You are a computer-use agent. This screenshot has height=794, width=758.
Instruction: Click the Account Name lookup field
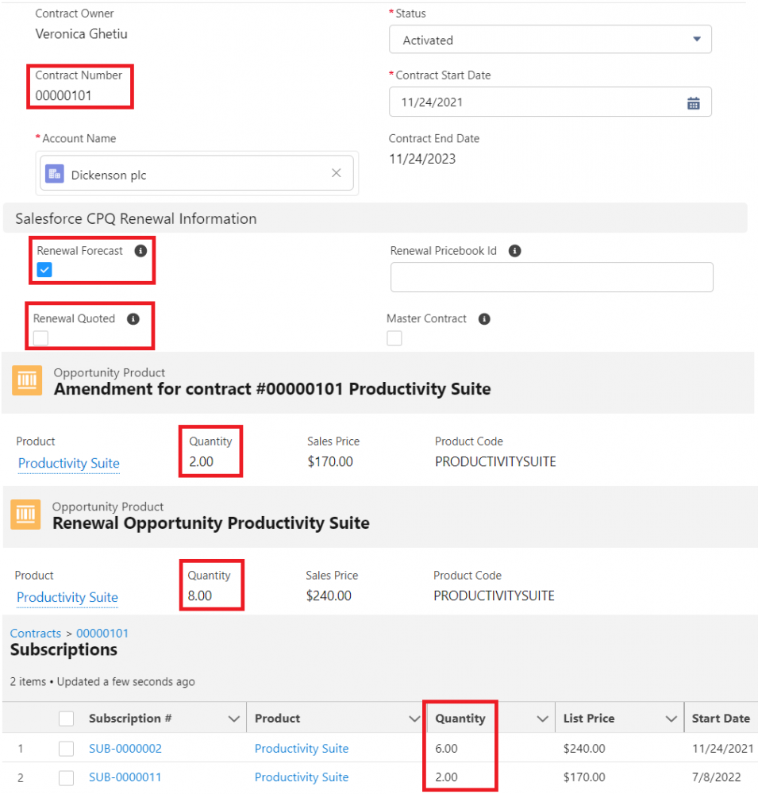point(197,173)
